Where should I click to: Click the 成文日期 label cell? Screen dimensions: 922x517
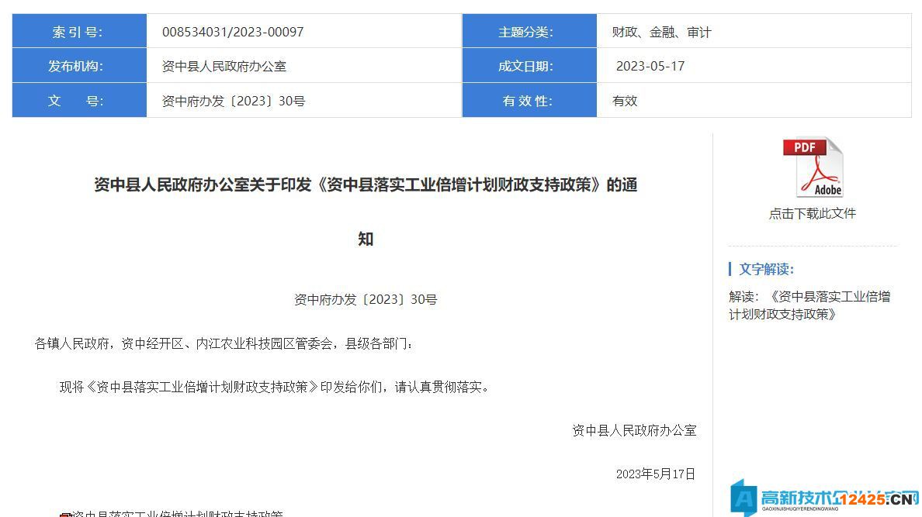(529, 66)
